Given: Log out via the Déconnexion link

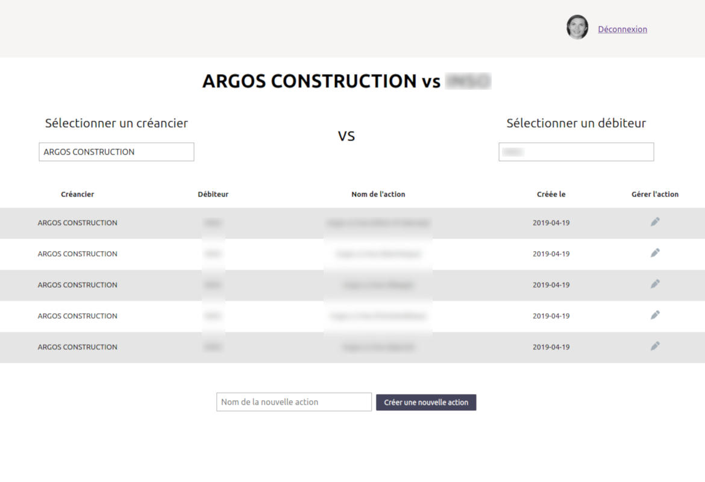Looking at the screenshot, I should [x=622, y=29].
